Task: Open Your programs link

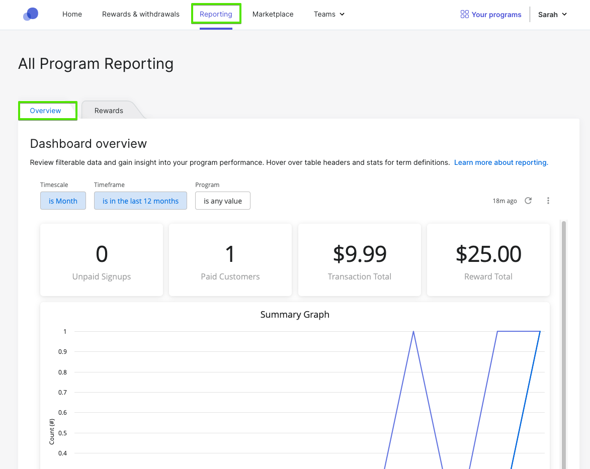Action: (x=491, y=14)
